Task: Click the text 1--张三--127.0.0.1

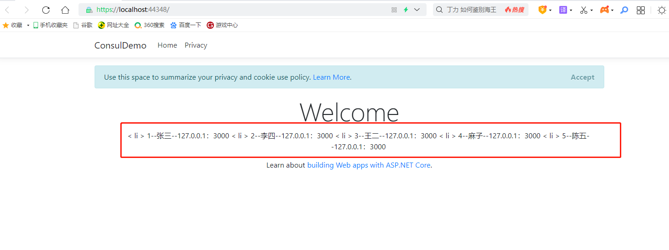Action: tap(177, 136)
